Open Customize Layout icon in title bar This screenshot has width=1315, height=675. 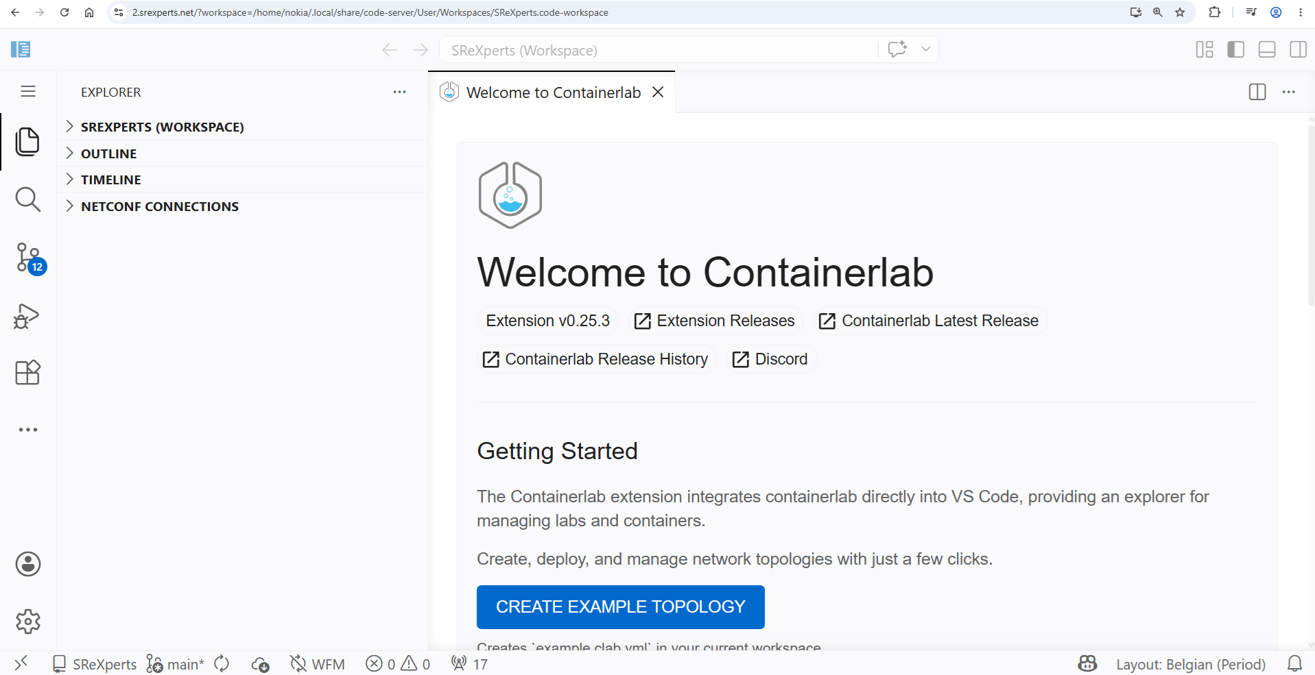pyautogui.click(x=1205, y=49)
